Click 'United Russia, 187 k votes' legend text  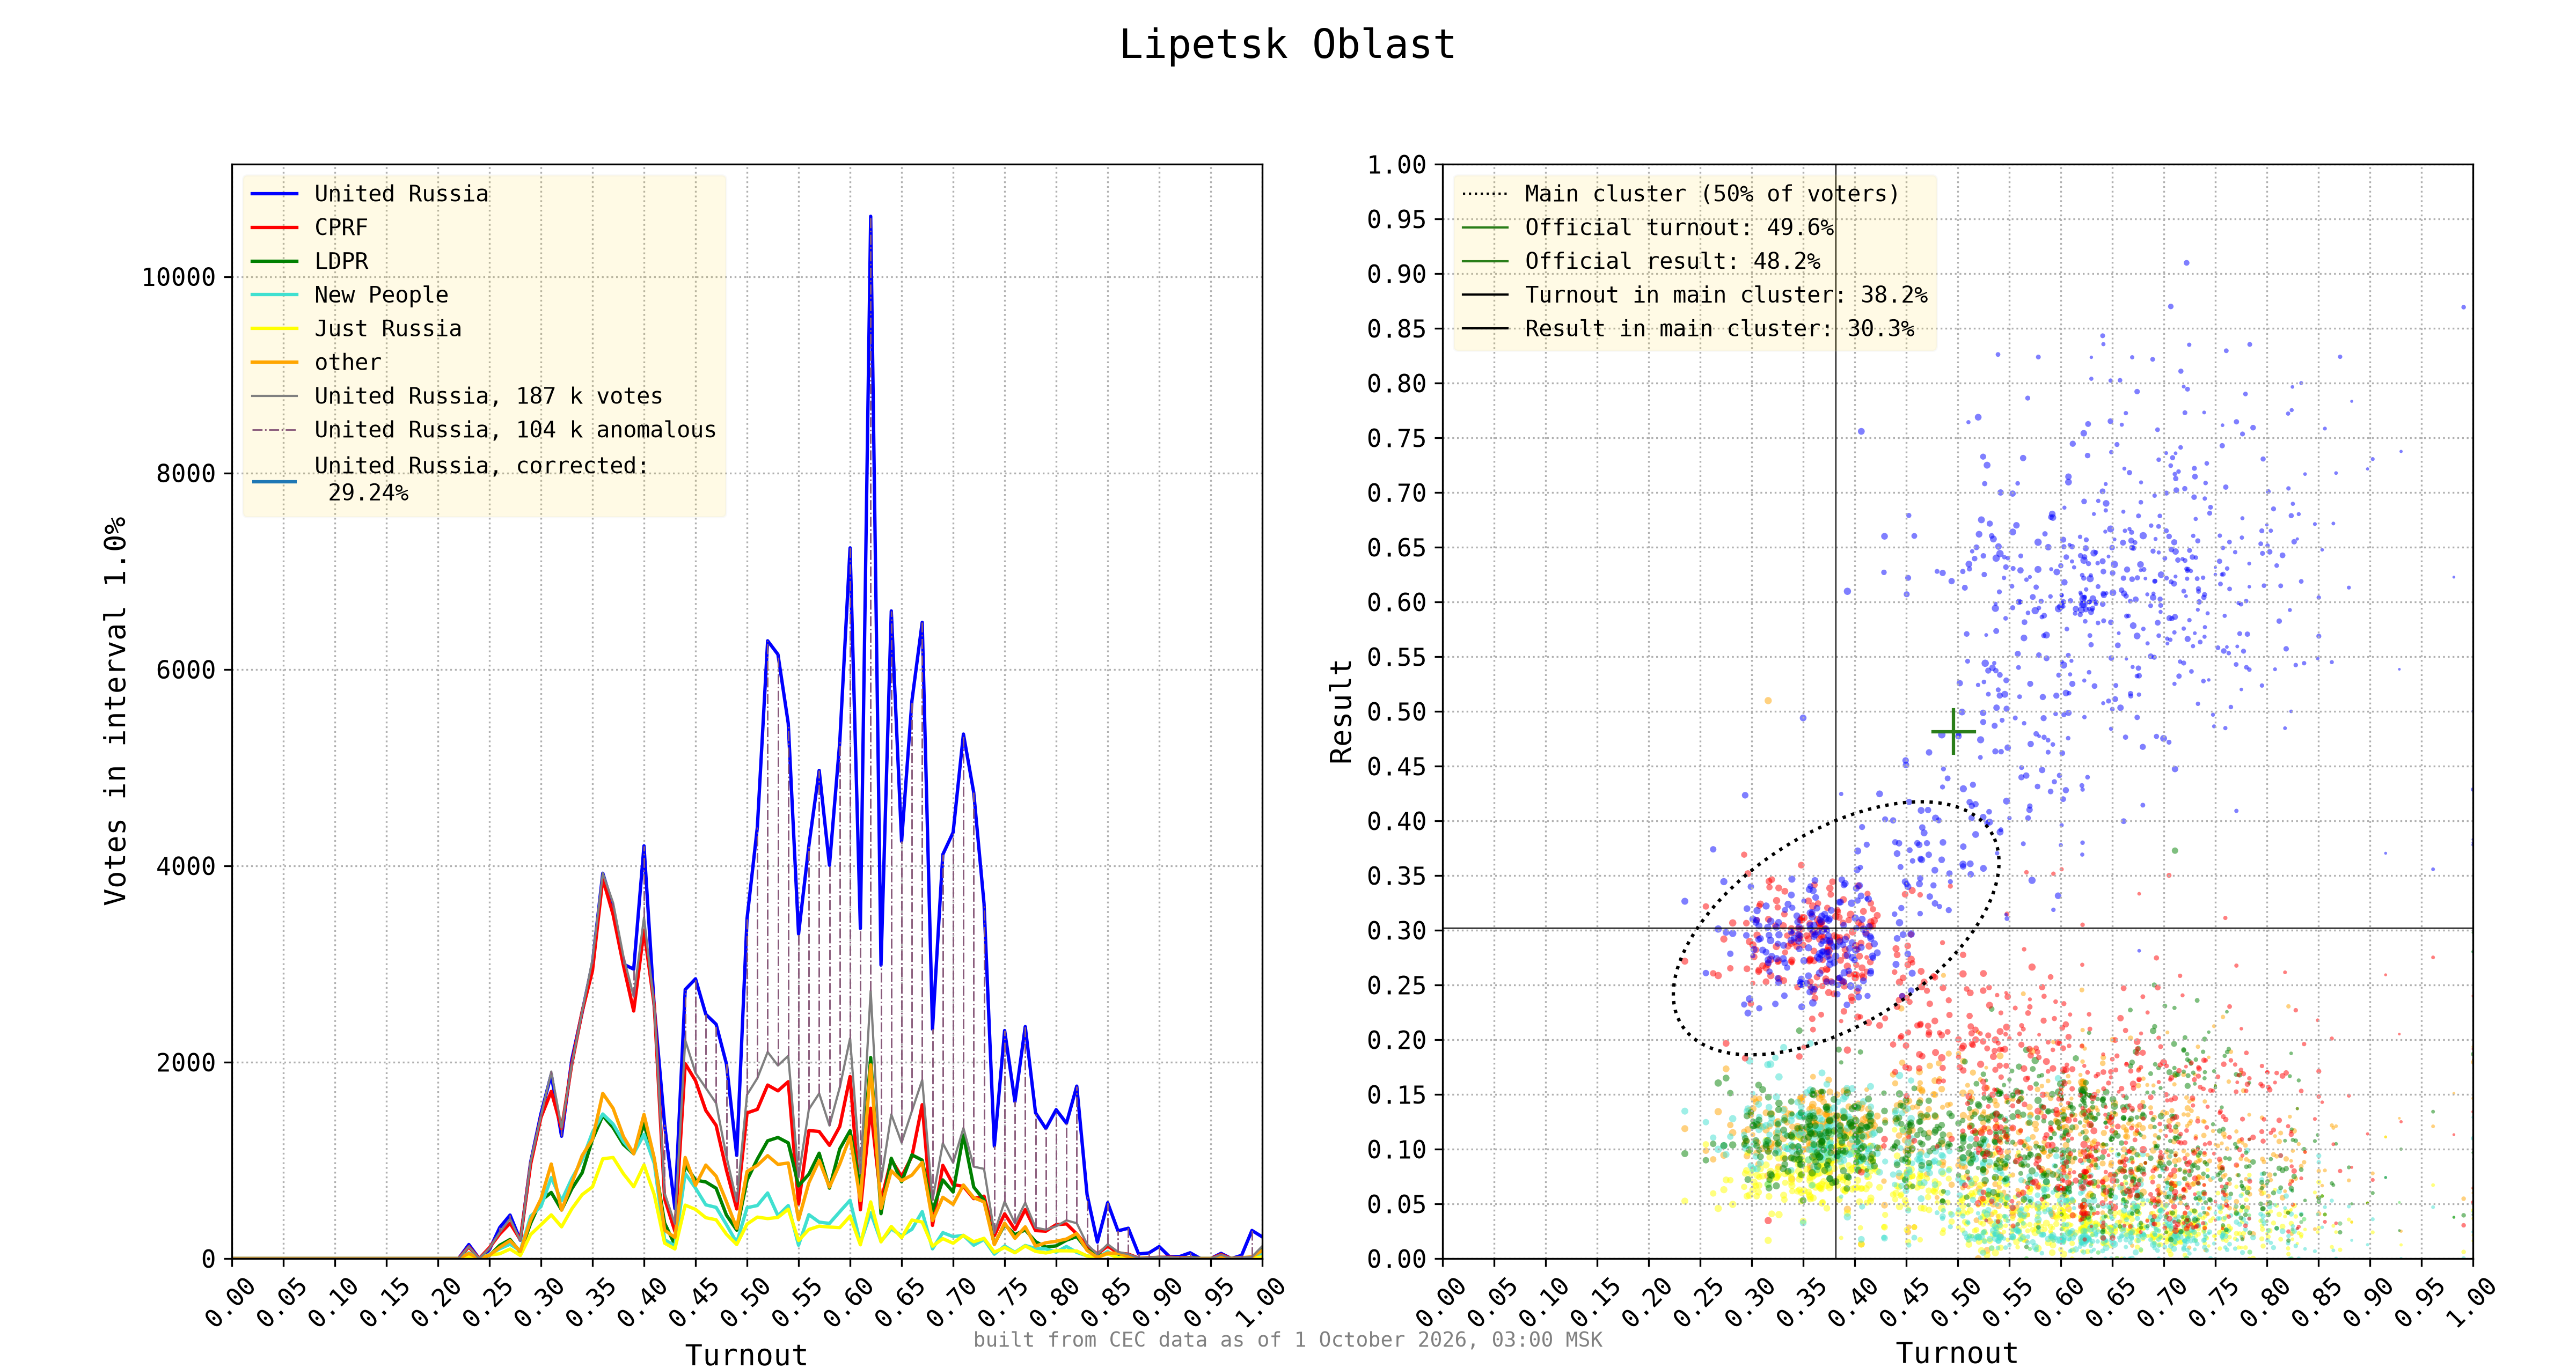[x=488, y=396]
